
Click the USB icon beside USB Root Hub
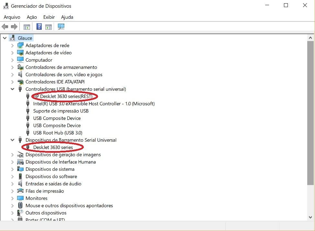coord(28,133)
